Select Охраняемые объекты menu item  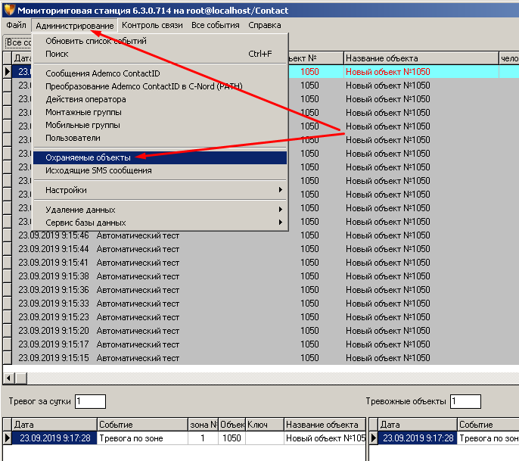click(x=160, y=157)
